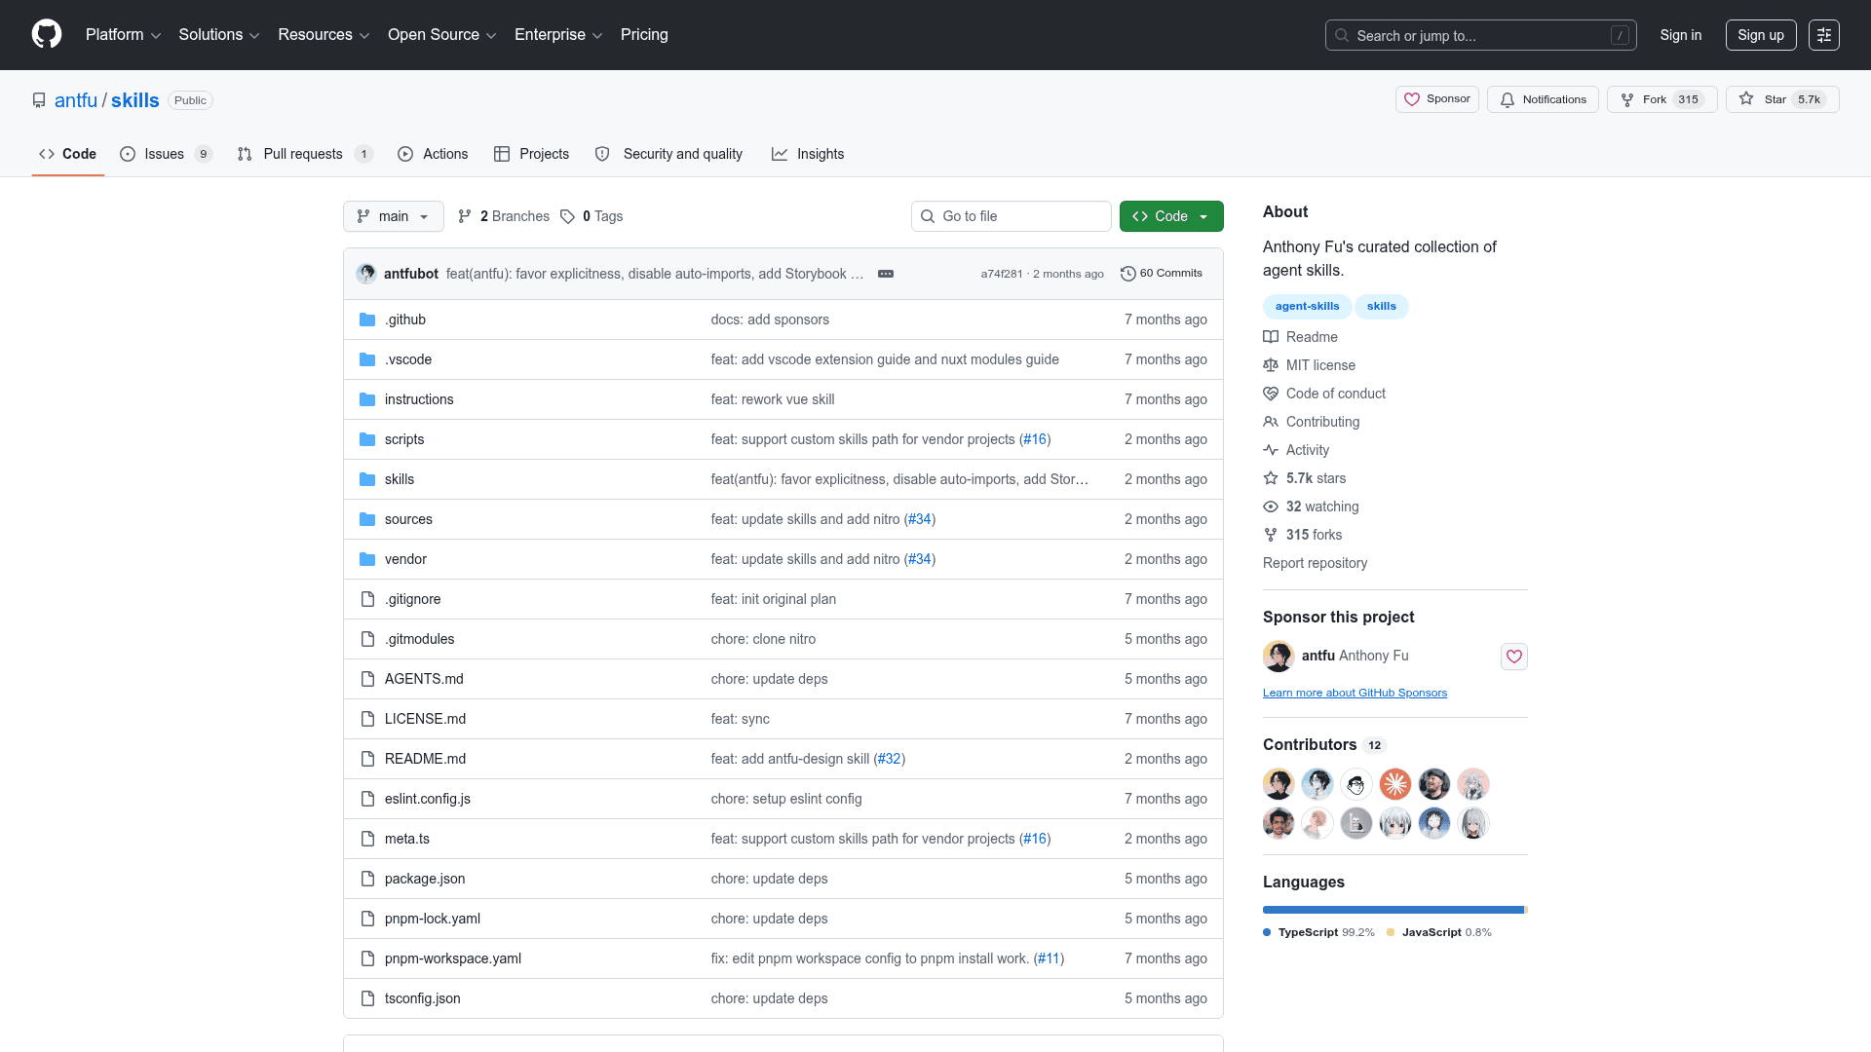The image size is (1871, 1052).
Task: View the 2 Branches list
Action: click(x=504, y=216)
